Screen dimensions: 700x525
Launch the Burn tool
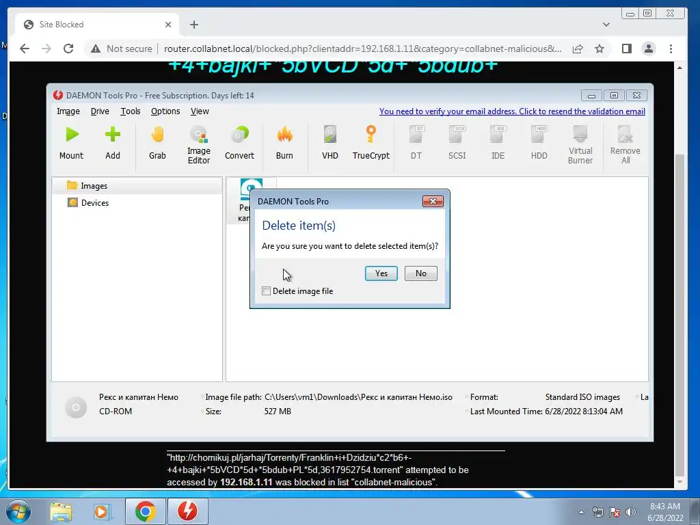coord(284,143)
